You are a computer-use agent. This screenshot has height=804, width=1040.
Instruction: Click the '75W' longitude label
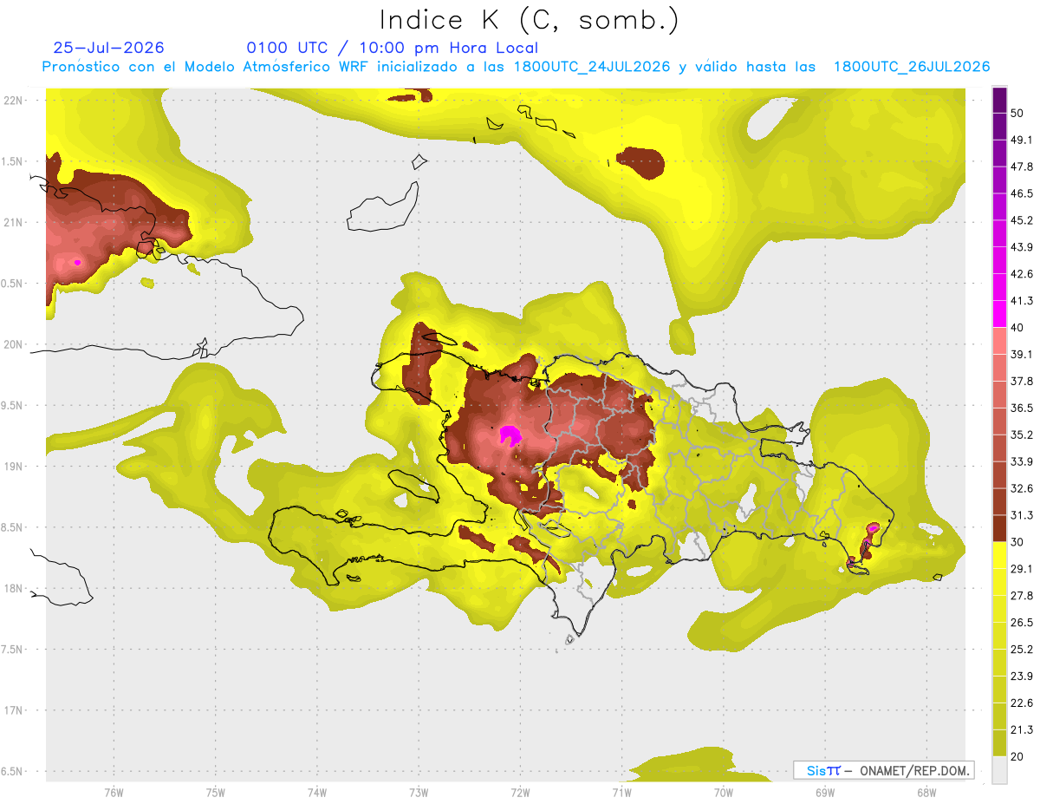[215, 793]
